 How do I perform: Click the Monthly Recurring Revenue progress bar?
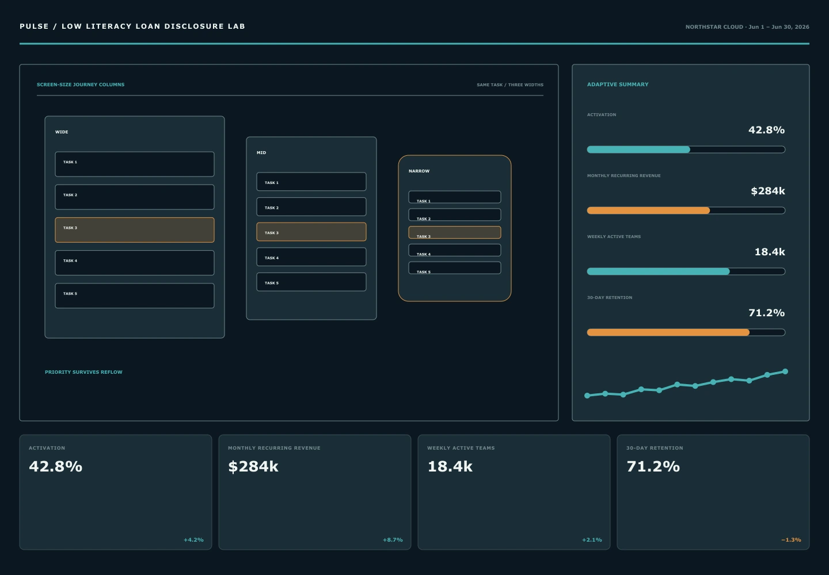tap(686, 210)
